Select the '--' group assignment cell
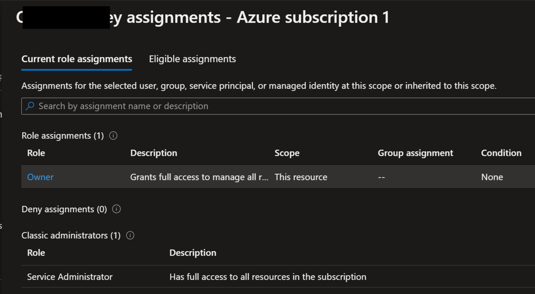The height and width of the screenshot is (294, 535). 382,177
